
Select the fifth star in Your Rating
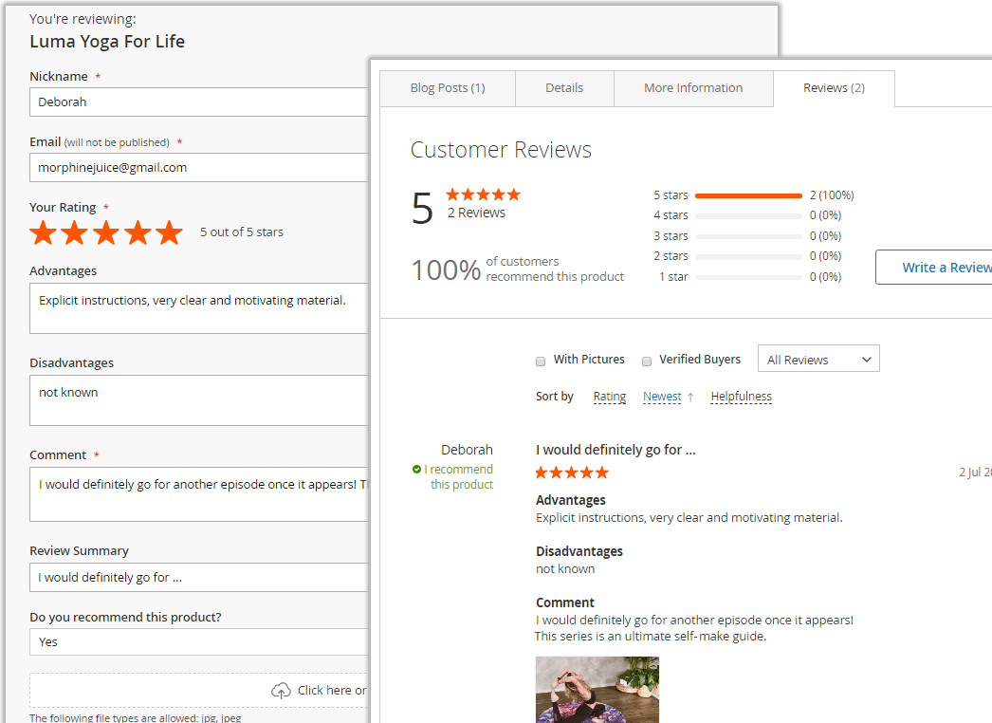point(170,232)
